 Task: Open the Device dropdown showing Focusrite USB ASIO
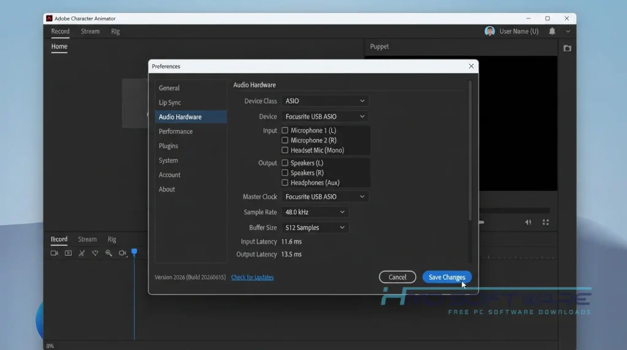[325, 116]
